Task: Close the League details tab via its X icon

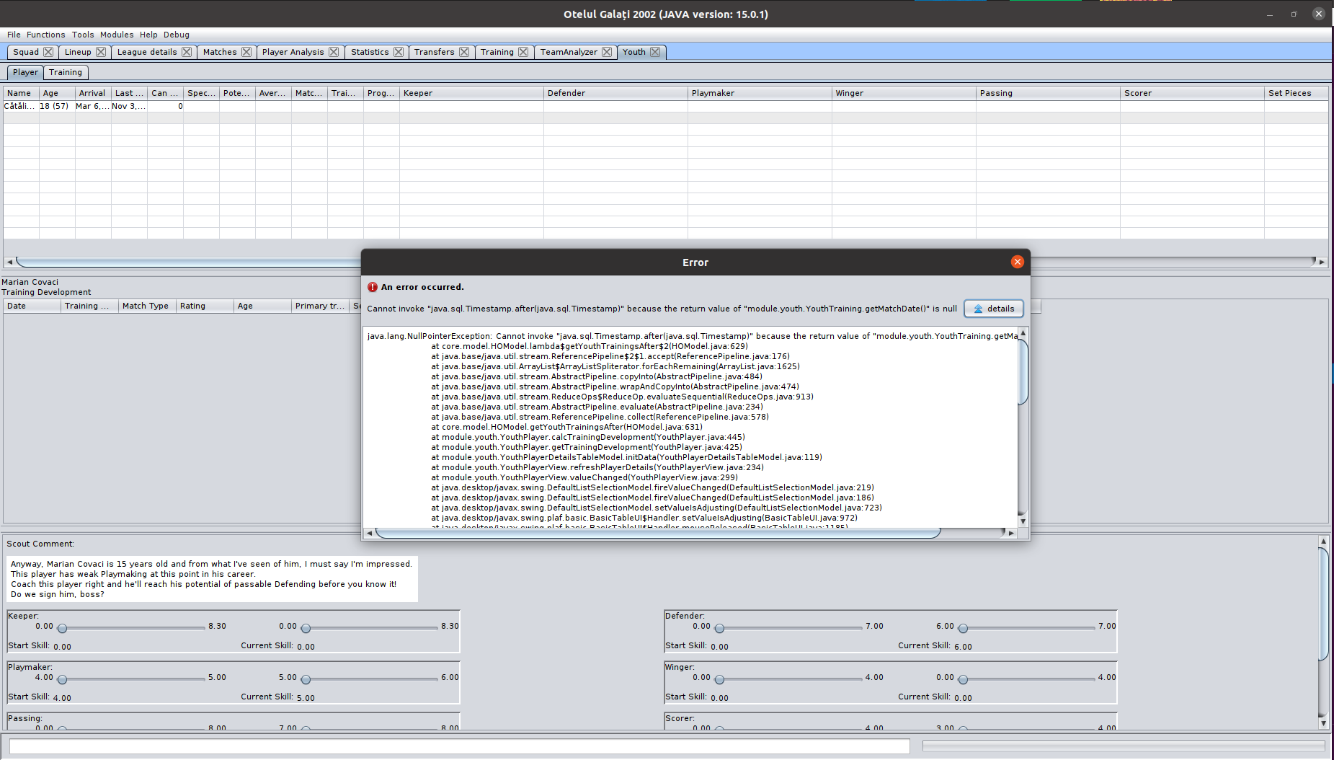Action: point(187,51)
